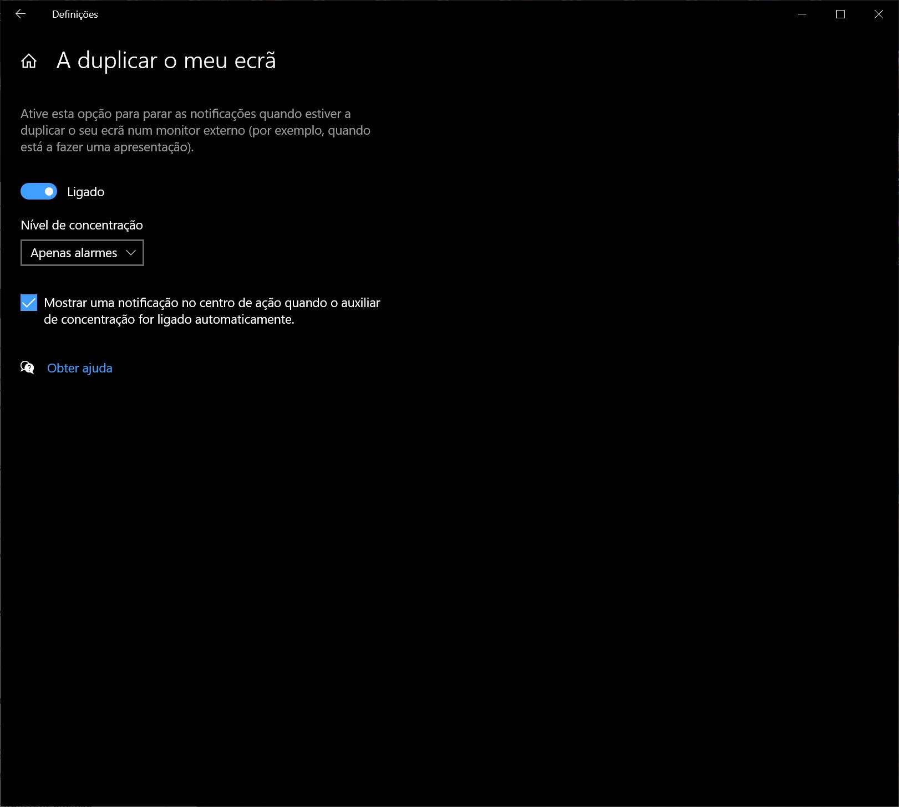Minimize the Definições window
Viewport: 899px width, 807px height.
click(802, 14)
